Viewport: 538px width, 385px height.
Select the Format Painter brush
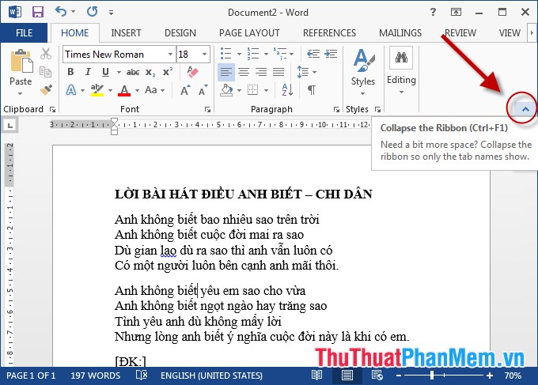46,90
